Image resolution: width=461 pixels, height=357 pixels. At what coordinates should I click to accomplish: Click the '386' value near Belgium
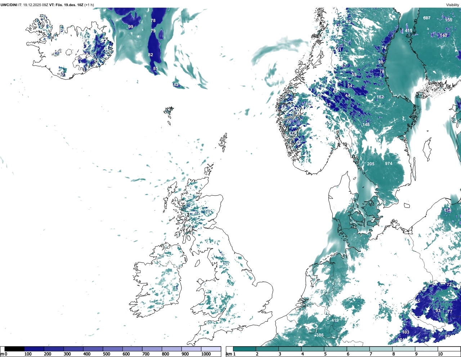320,335
